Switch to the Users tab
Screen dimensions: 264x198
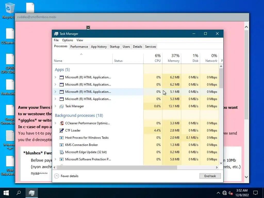126,47
